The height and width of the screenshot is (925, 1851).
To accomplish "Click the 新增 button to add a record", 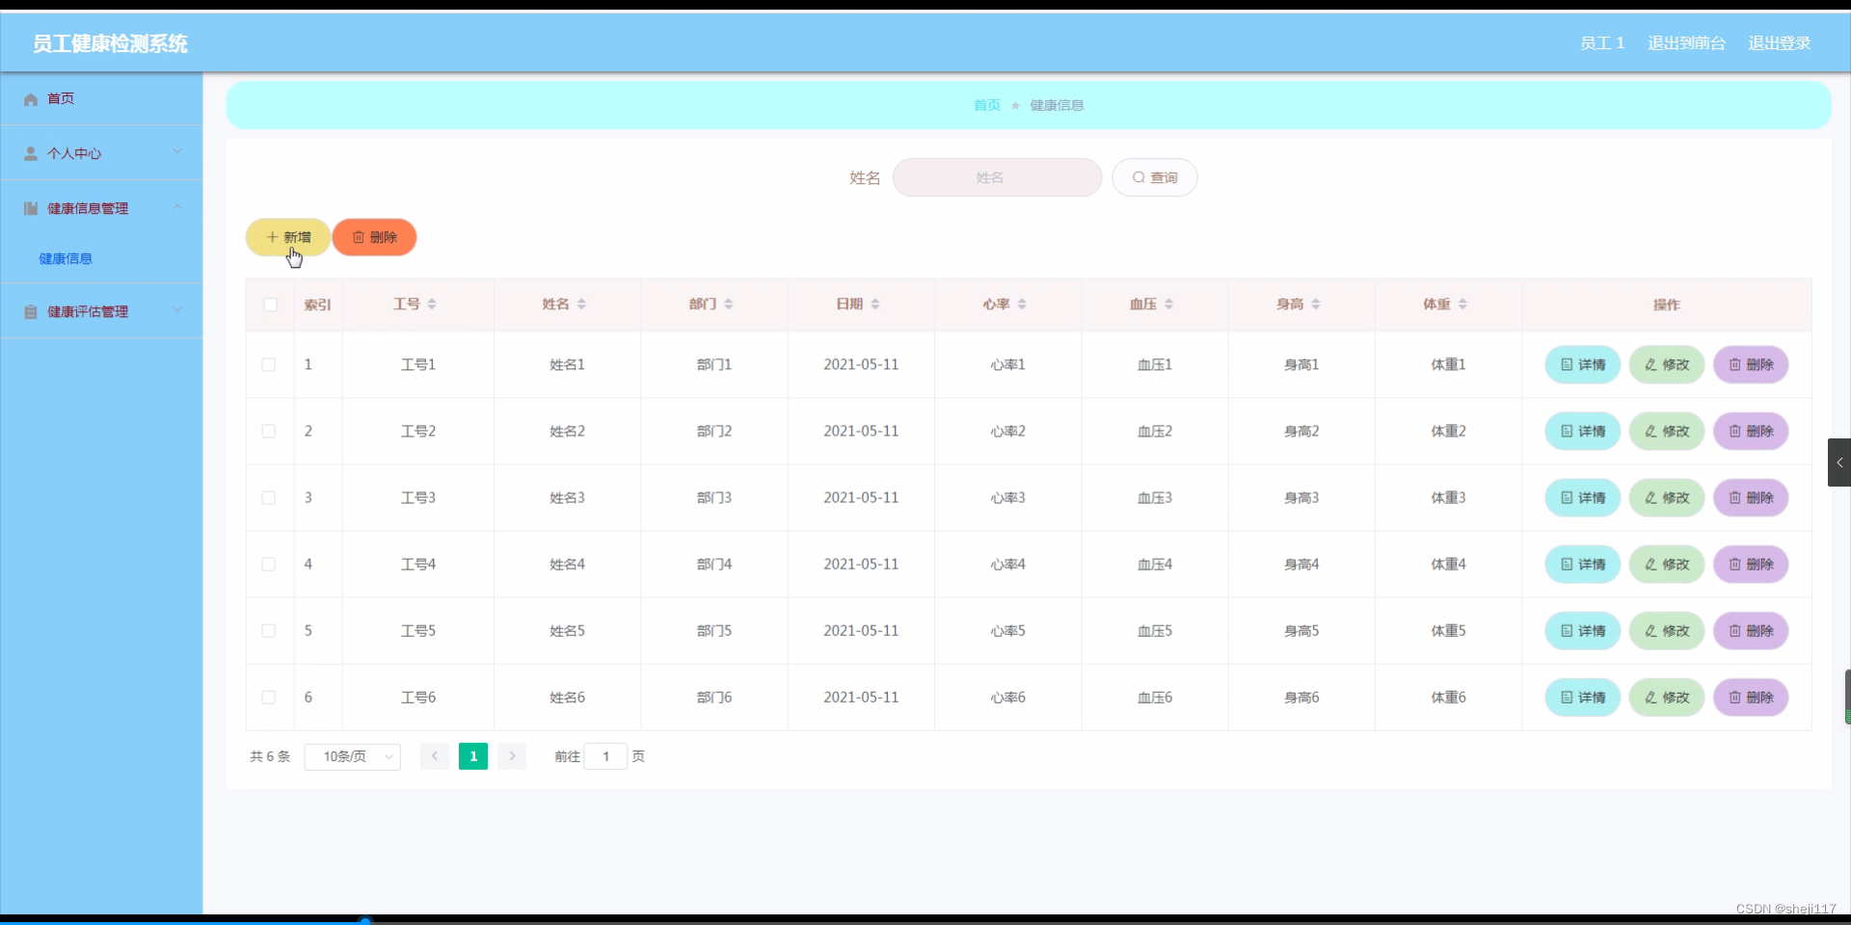I will tap(287, 237).
